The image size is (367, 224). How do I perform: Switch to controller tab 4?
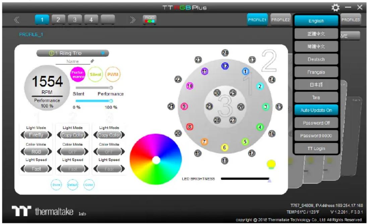click(91, 20)
